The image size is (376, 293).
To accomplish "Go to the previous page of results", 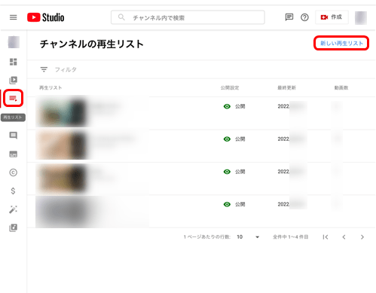I will tap(344, 237).
